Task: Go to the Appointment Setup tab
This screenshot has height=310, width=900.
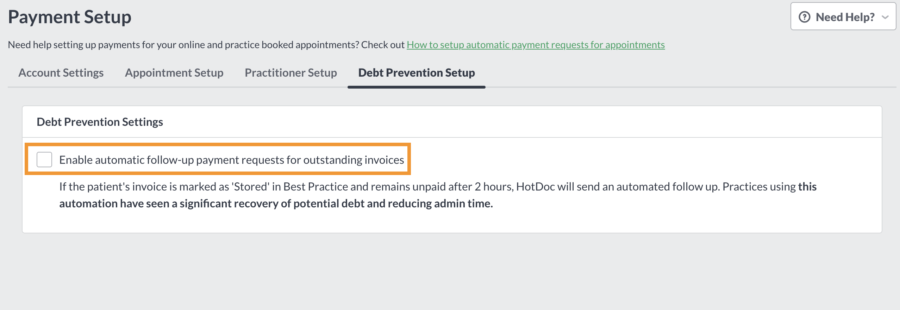Action: click(x=174, y=72)
